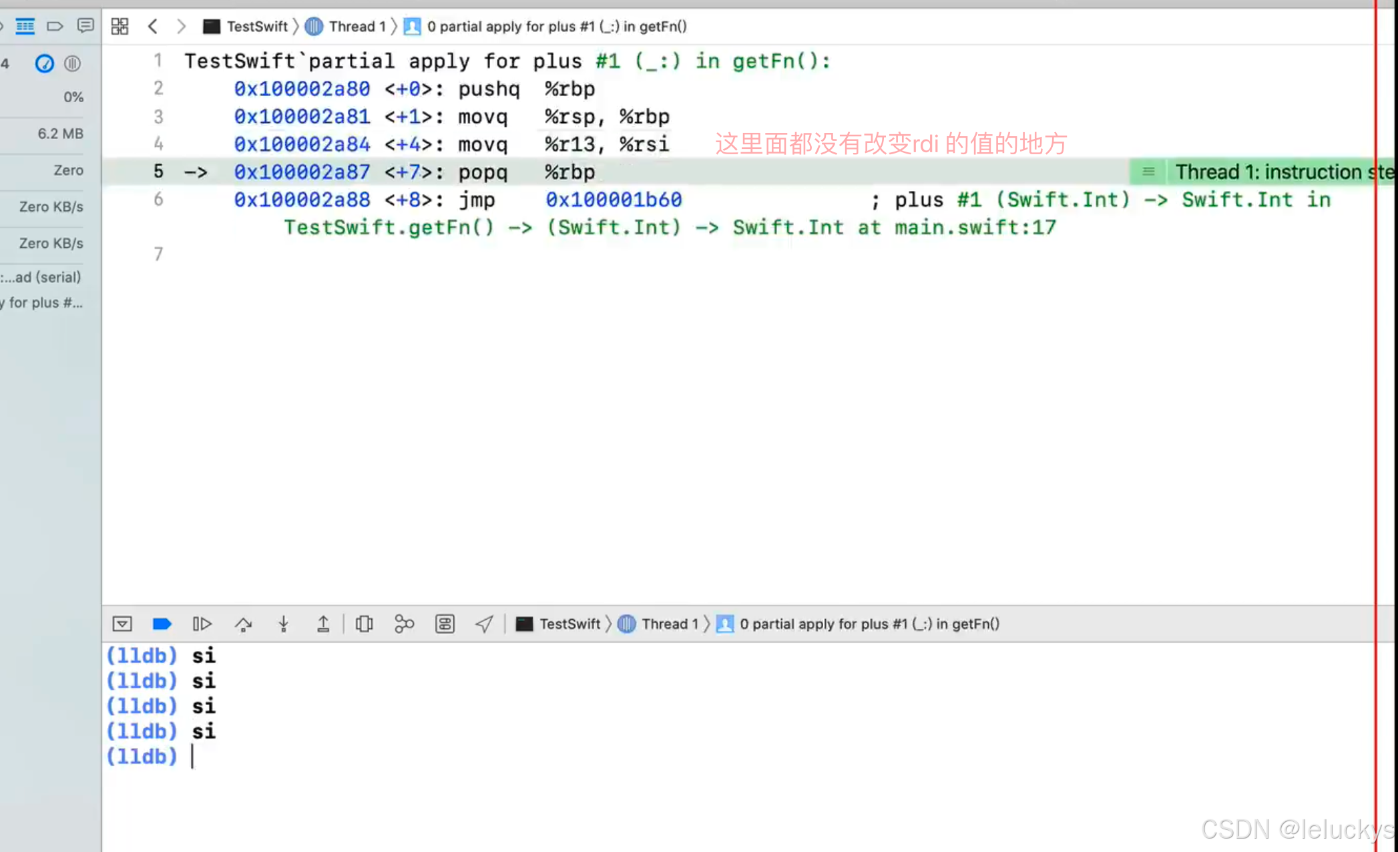
Task: Select the breakpoint navigator tab icon
Action: [55, 26]
